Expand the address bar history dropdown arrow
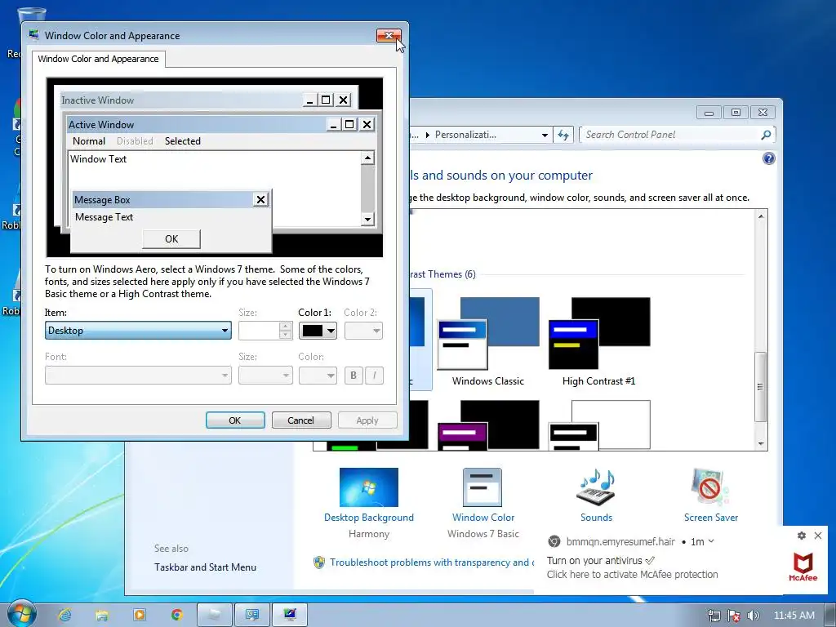This screenshot has height=627, width=836. pos(545,135)
